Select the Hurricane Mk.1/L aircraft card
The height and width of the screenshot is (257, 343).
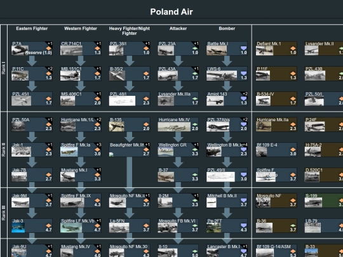(x=81, y=124)
